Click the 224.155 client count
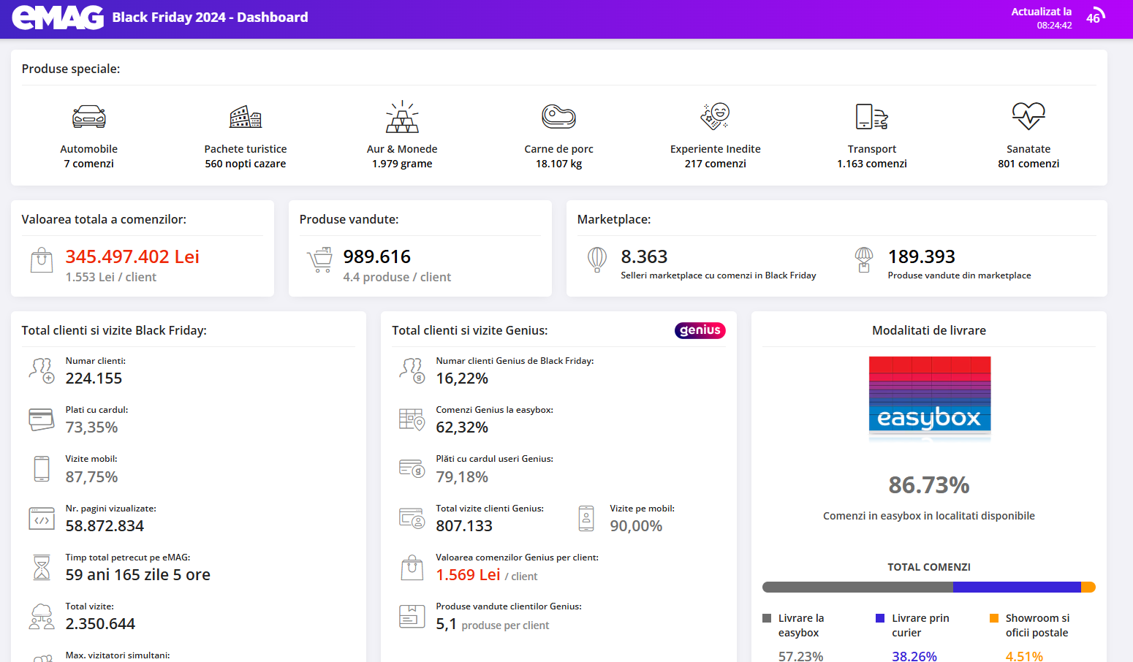This screenshot has height=662, width=1133. click(x=94, y=378)
